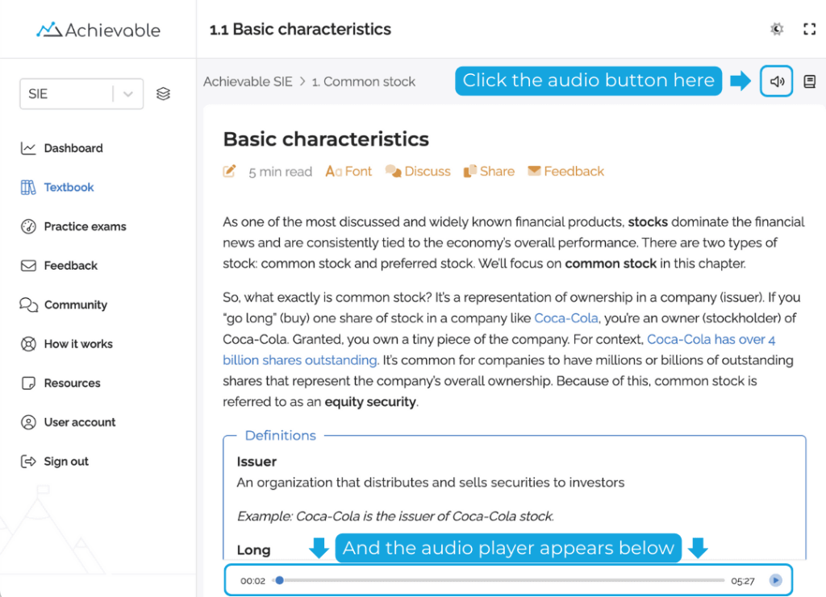Open the 1. Common stock breadcrumb
The width and height of the screenshot is (826, 597).
pyautogui.click(x=363, y=81)
